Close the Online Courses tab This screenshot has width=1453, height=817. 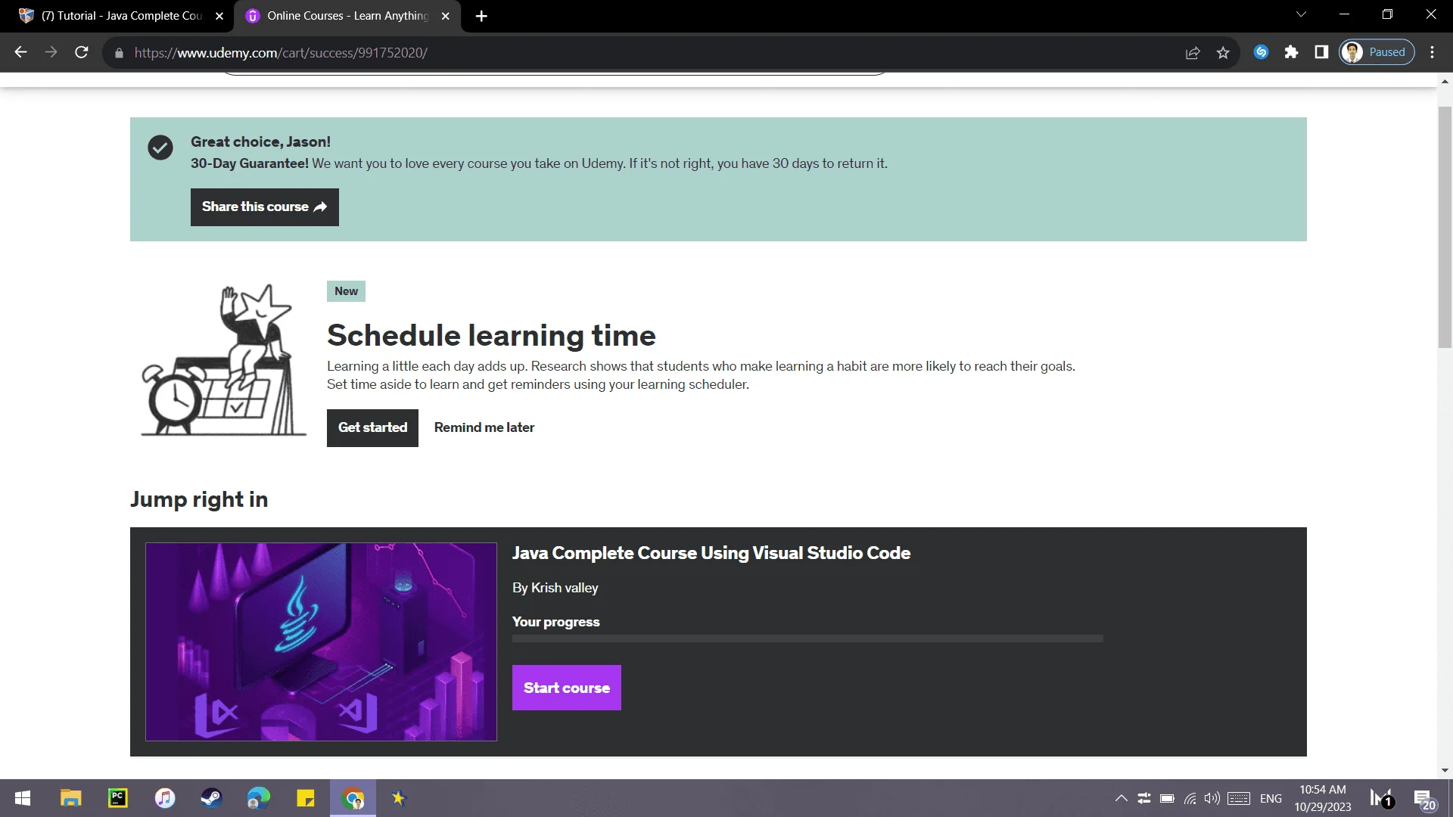[x=446, y=16]
